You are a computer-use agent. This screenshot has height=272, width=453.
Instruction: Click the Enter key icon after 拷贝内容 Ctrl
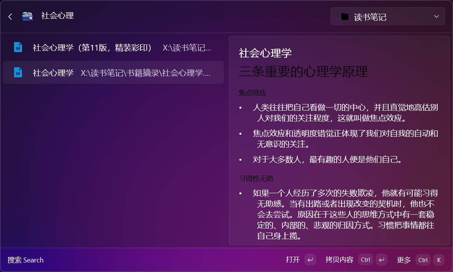(381, 260)
